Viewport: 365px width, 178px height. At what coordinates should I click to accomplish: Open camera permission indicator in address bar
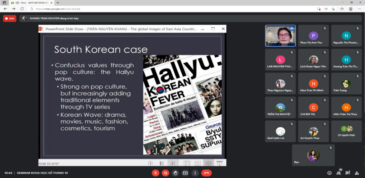[x=319, y=9]
